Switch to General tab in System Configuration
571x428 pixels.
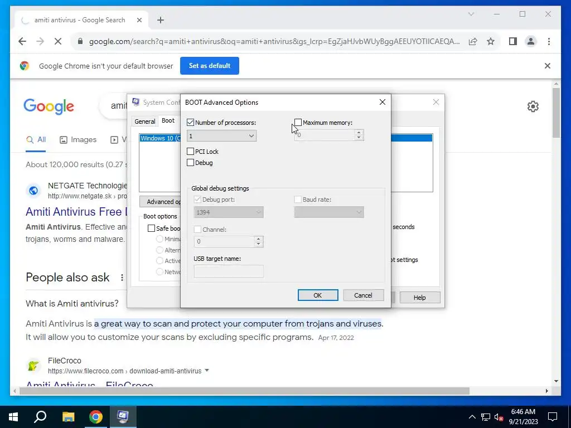point(144,121)
